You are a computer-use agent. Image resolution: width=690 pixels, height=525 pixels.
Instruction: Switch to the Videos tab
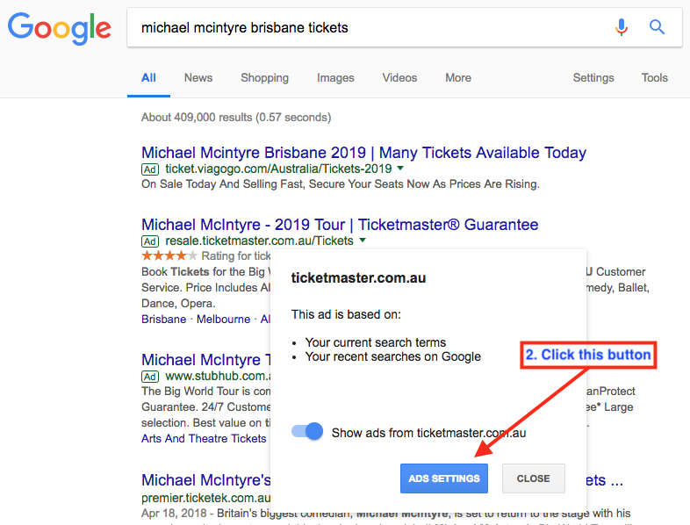(399, 78)
